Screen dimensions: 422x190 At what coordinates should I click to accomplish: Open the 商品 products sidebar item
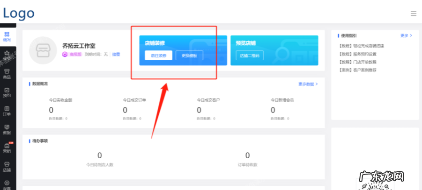coord(7,74)
